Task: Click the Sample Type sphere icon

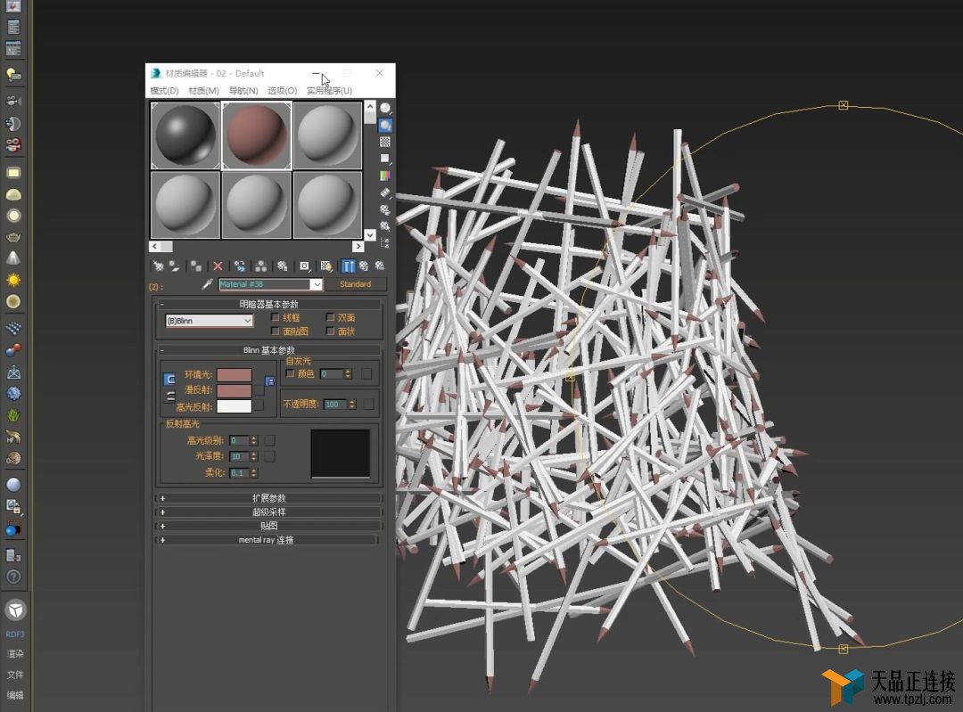Action: tap(385, 109)
